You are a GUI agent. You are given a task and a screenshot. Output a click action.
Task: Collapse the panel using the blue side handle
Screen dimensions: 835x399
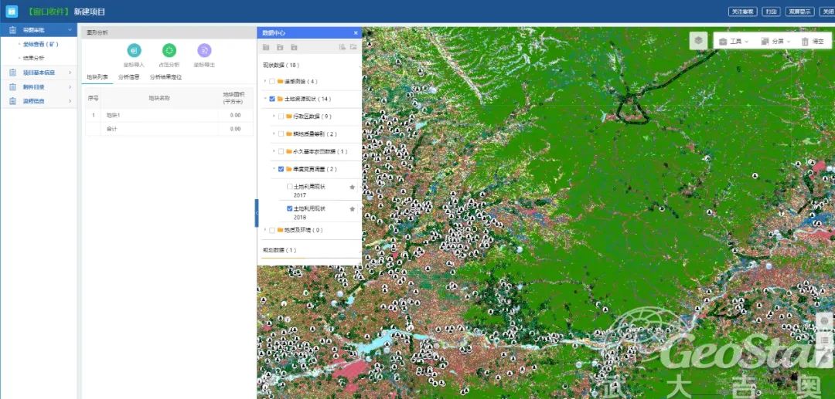[257, 213]
